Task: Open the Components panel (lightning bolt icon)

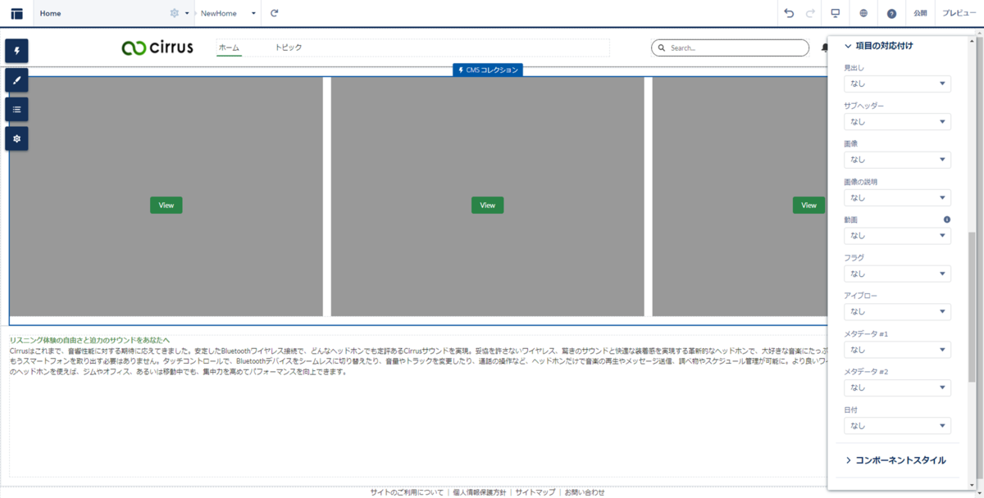Action: [16, 51]
